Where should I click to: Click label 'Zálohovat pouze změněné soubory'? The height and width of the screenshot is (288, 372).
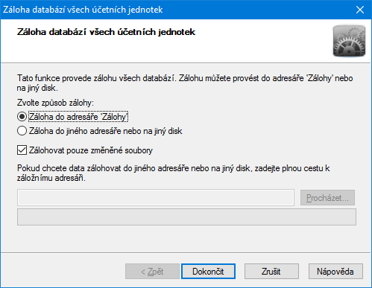[x=91, y=150]
